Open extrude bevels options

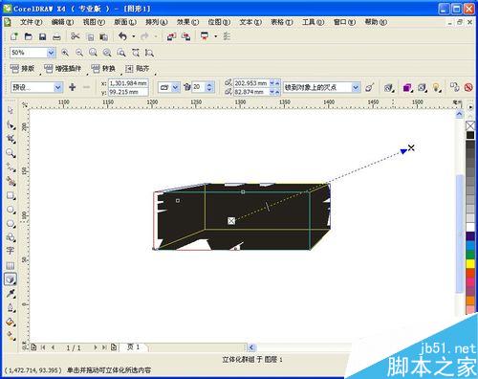click(422, 87)
